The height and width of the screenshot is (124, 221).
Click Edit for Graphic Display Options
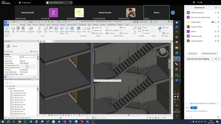coord(28,68)
